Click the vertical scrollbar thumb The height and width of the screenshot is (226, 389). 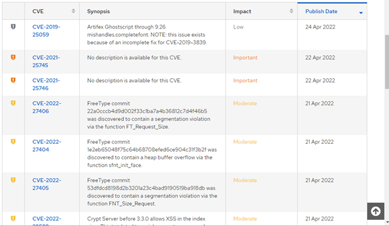[x=387, y=62]
